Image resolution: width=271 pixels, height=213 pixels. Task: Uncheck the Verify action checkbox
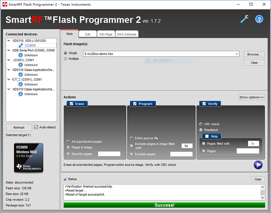[204, 104]
